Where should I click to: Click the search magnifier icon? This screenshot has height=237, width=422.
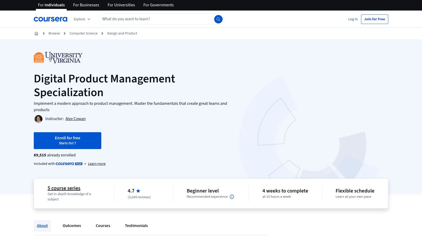218,19
